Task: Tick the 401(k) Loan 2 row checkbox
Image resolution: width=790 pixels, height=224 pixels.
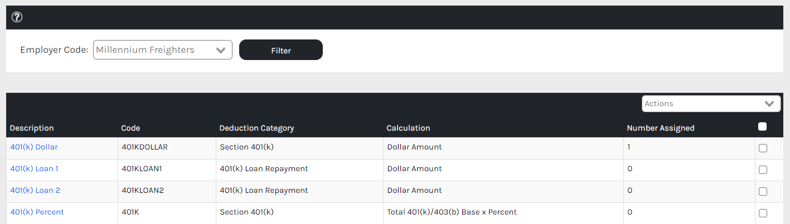Action: tap(763, 192)
